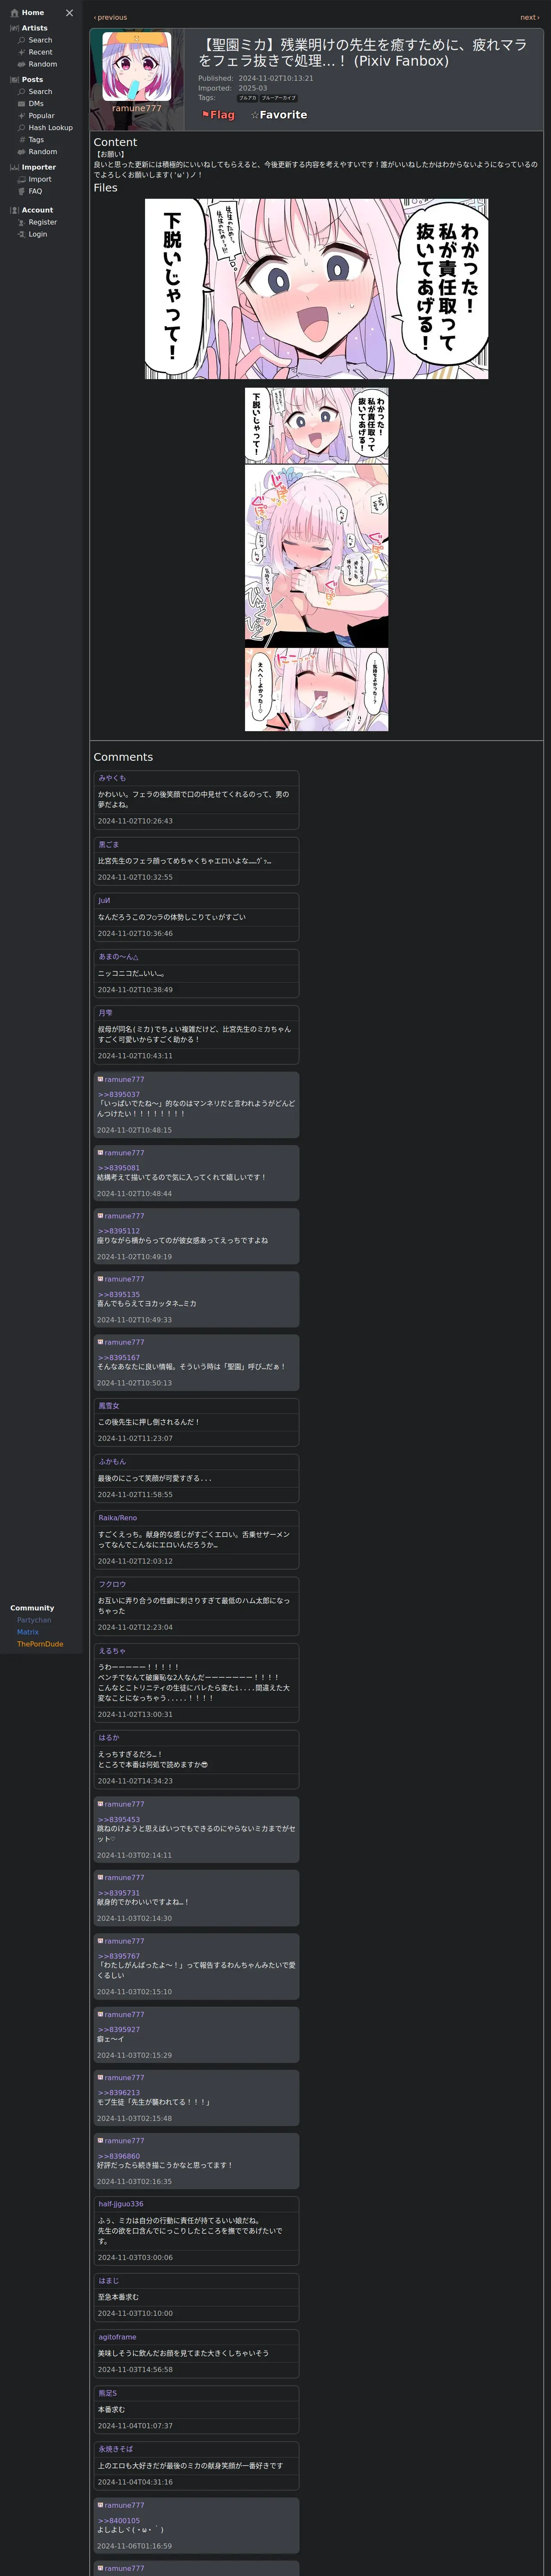Select the first tag next to Tags
The width and height of the screenshot is (551, 2576).
pos(247,98)
